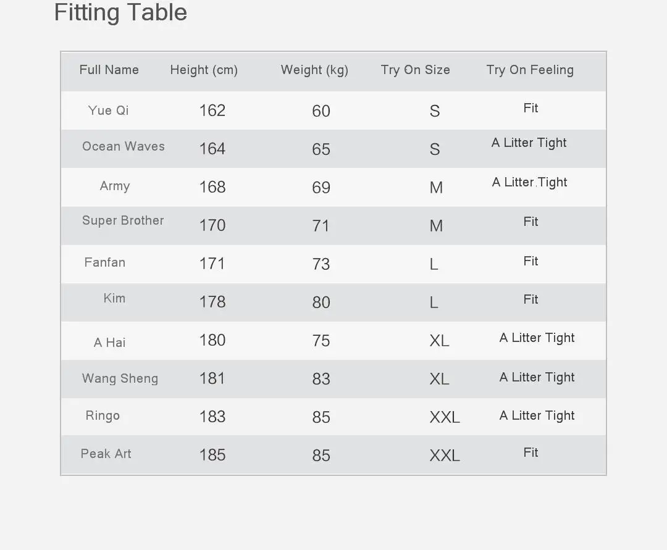667x550 pixels.
Task: Select Fanfan in the table
Action: pyautogui.click(x=104, y=262)
